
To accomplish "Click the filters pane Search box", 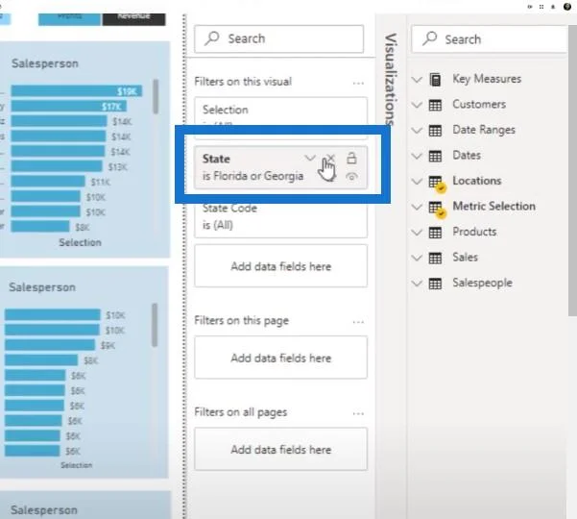I will [279, 38].
